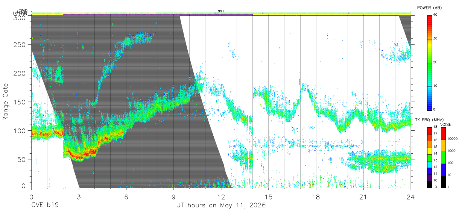462x213 pixels.
Task: Click y-axis range gate label 150
Action: 19,102
